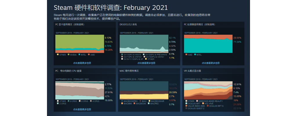Click the 28.66% AMD processor value

pos(237,38)
